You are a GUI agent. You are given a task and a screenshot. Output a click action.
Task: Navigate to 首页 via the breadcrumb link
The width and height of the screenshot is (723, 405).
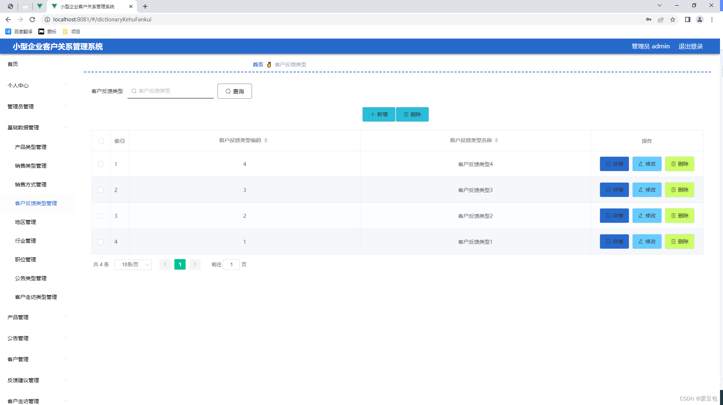coord(258,64)
